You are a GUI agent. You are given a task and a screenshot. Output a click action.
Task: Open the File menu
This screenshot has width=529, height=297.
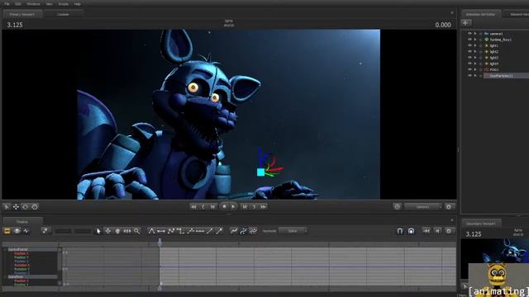click(7, 4)
